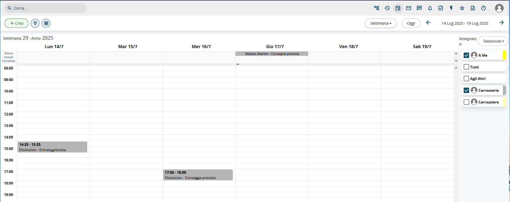Go to next week with right arrow
The height and width of the screenshot is (202, 510).
(501, 23)
